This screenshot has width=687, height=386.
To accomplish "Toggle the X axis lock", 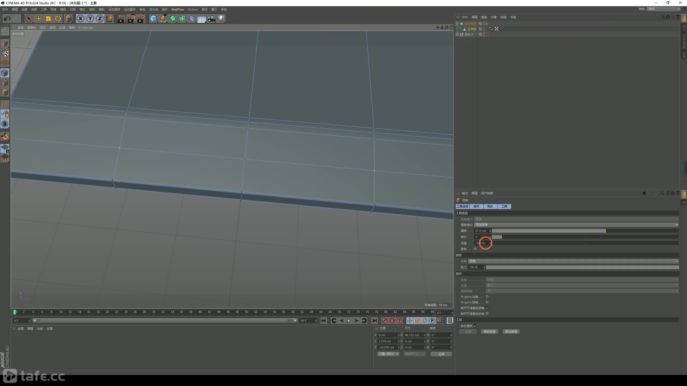I will coord(80,18).
